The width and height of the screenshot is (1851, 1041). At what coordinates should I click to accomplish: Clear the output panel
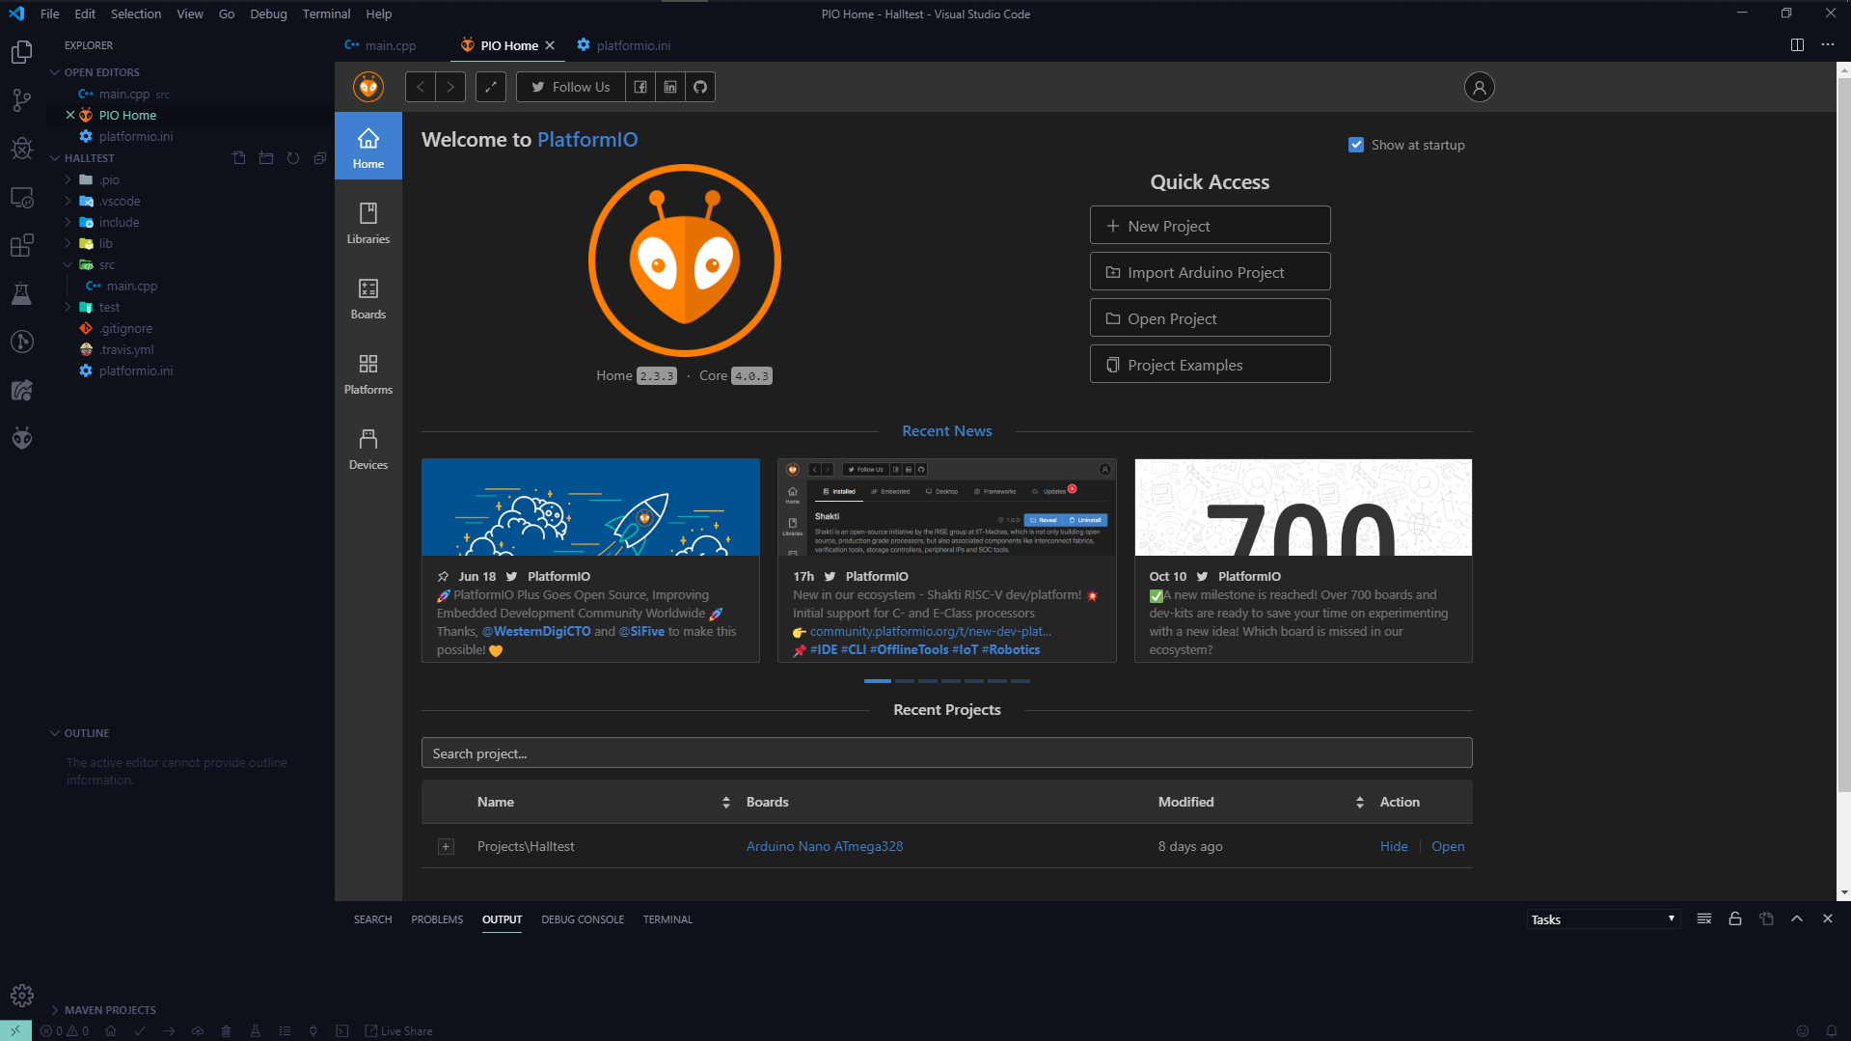point(1704,918)
